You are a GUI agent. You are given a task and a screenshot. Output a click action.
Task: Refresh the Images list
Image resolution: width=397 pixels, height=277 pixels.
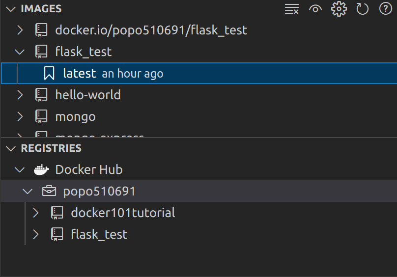click(x=362, y=9)
